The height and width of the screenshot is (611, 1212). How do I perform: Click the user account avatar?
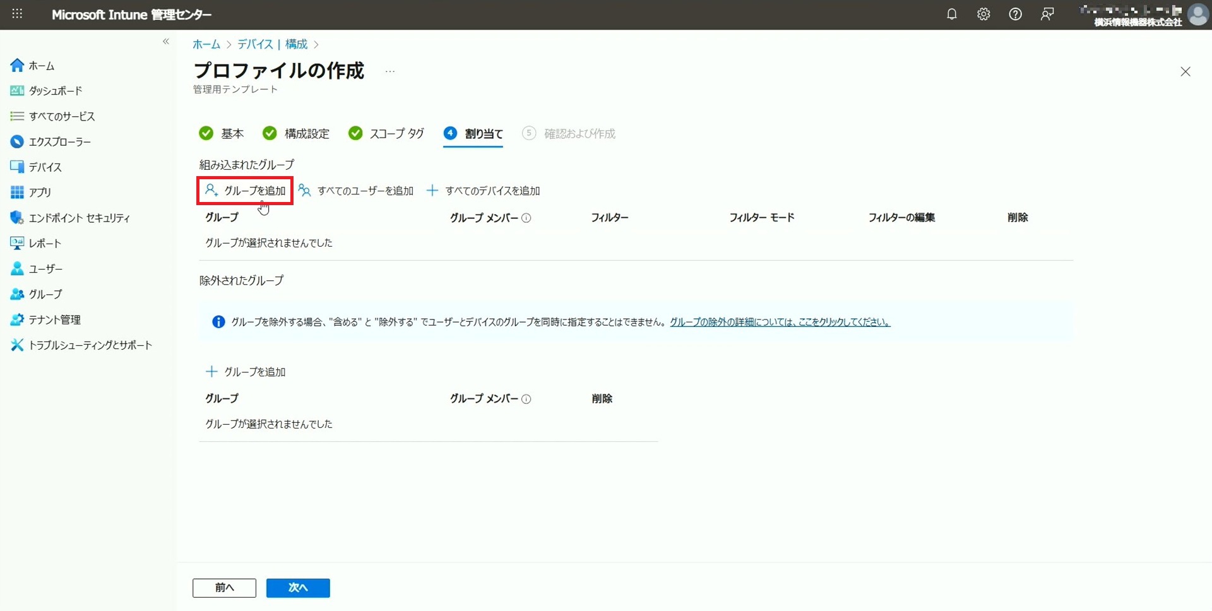coord(1197,15)
